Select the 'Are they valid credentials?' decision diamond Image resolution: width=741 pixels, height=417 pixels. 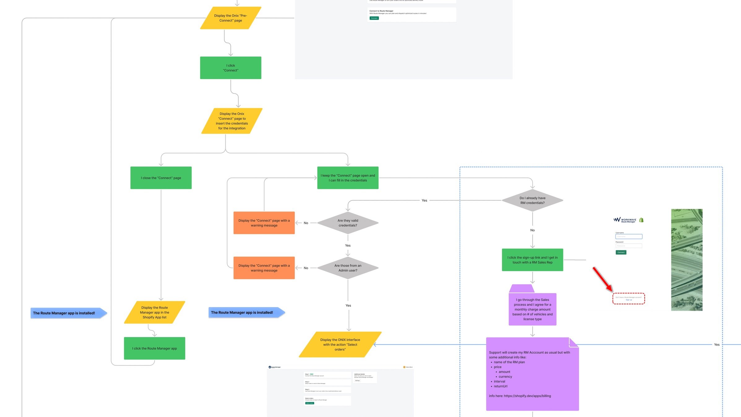(348, 223)
